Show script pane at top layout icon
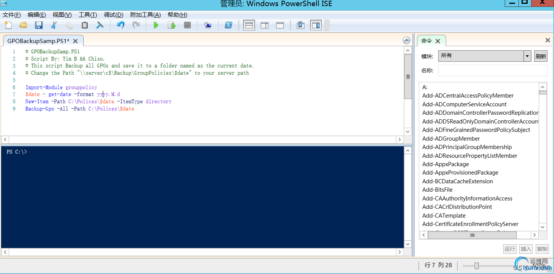This screenshot has height=274, width=554. 249,25
